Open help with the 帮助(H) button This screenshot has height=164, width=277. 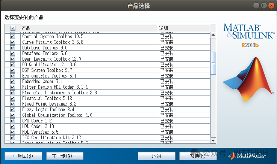[198, 156]
